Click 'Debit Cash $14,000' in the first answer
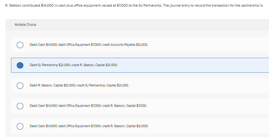This screenshot has height=137, width=269. point(43,45)
